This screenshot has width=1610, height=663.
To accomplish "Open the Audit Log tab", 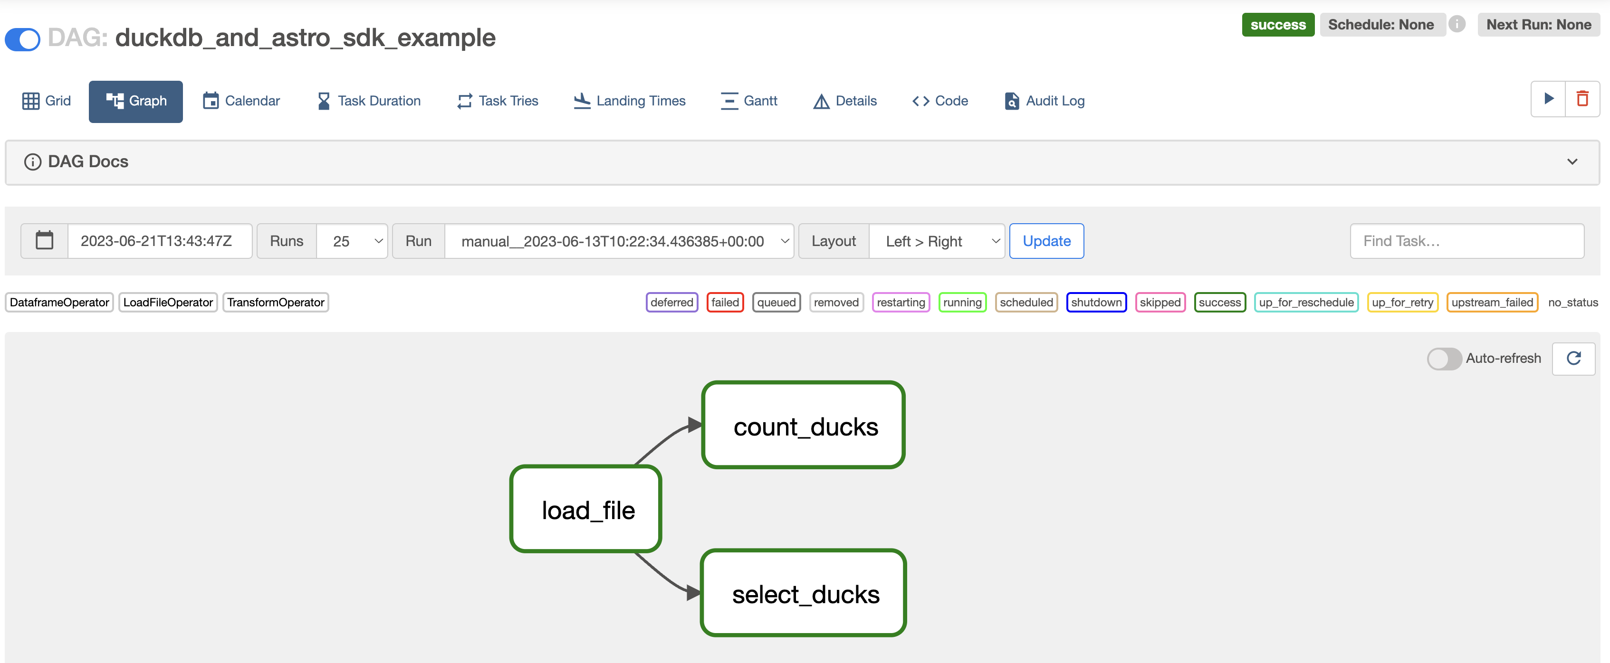I will [1044, 101].
